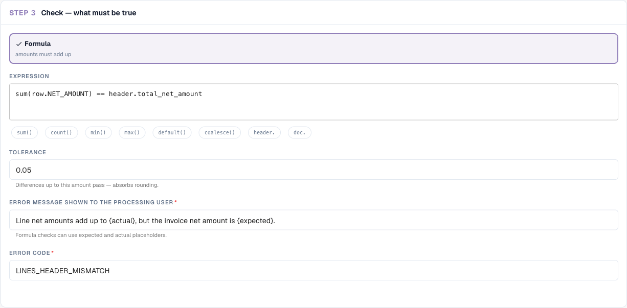The height and width of the screenshot is (308, 627).
Task: Click the 'TOLERANCE' field label
Action: click(x=28, y=152)
